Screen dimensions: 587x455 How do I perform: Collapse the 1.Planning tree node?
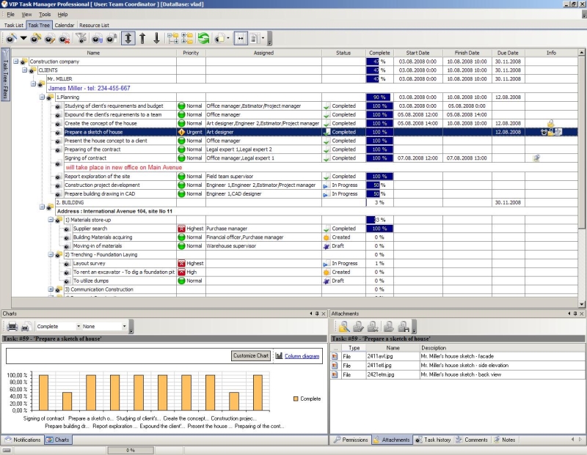point(42,97)
